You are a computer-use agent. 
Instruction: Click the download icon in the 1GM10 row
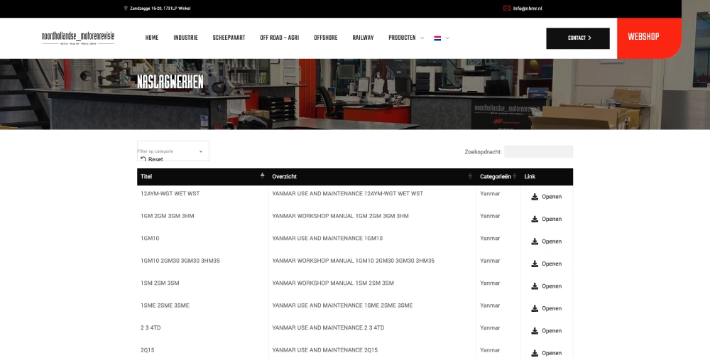(535, 242)
